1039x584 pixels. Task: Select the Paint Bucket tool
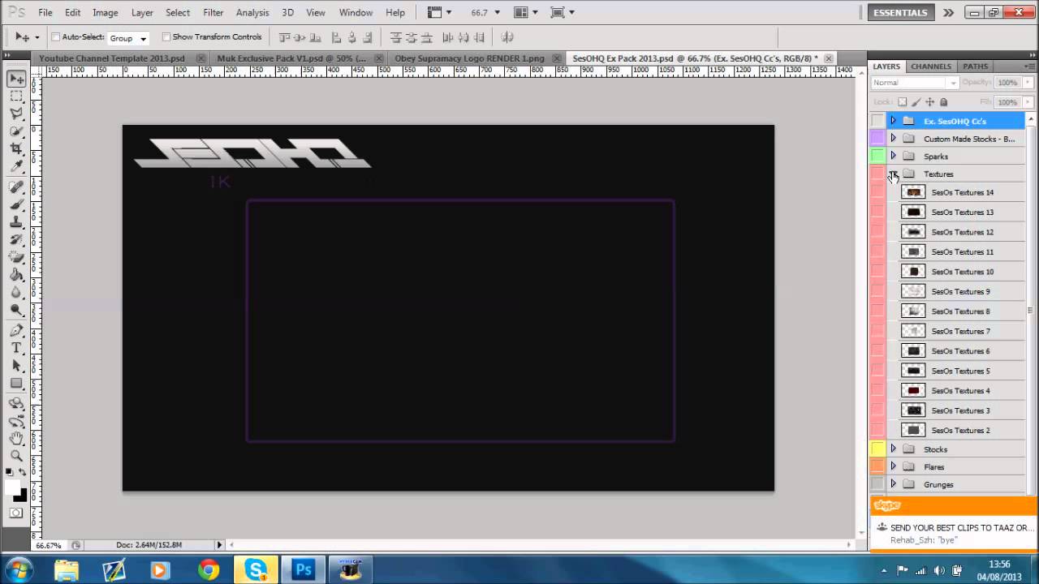click(x=16, y=275)
